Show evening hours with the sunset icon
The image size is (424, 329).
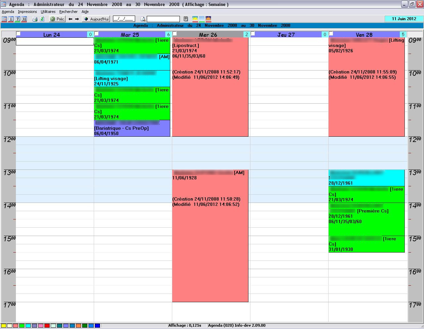click(x=208, y=19)
